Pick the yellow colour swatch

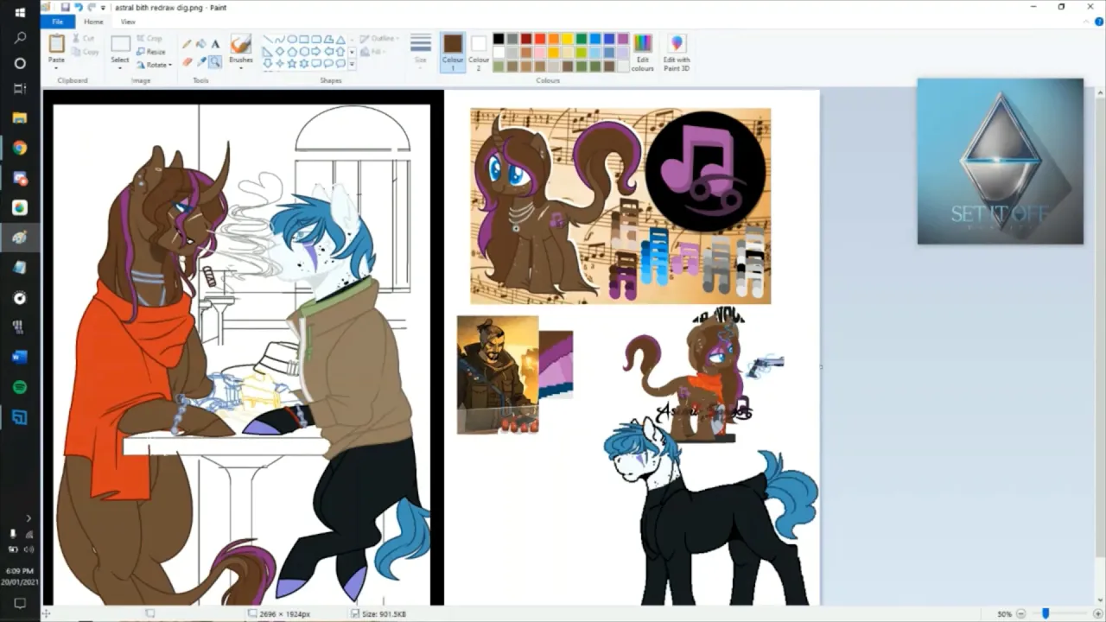[x=568, y=39]
